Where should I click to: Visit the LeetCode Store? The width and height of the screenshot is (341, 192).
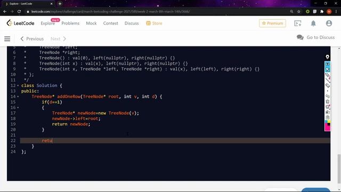154,23
